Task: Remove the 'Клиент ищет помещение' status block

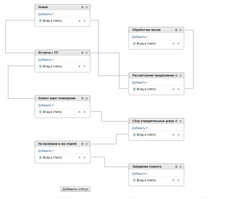Action: click(87, 98)
